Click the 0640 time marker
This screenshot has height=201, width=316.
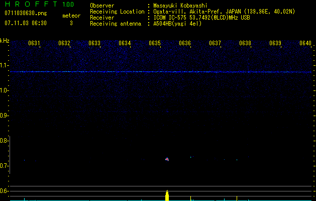coord(305,43)
